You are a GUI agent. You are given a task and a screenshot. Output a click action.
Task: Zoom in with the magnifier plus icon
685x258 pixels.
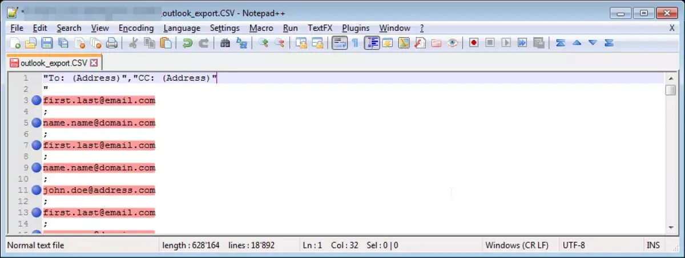click(263, 43)
